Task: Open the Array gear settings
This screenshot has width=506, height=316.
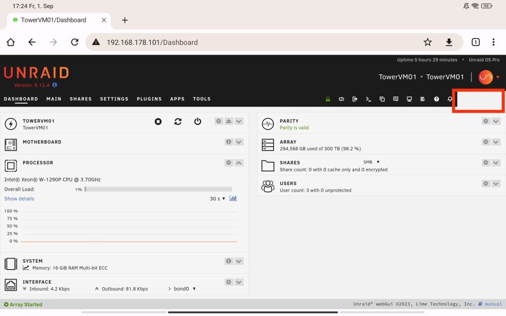Action: coord(486,142)
